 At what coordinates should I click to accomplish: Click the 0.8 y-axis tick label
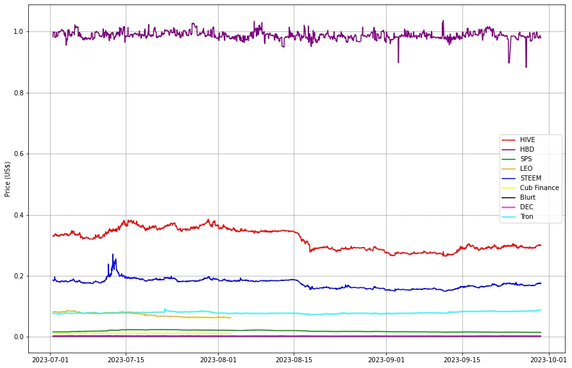[18, 93]
